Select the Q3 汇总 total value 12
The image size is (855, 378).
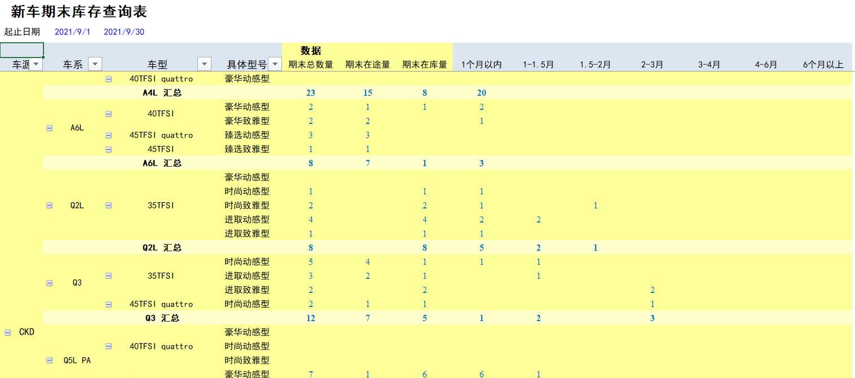click(x=311, y=318)
